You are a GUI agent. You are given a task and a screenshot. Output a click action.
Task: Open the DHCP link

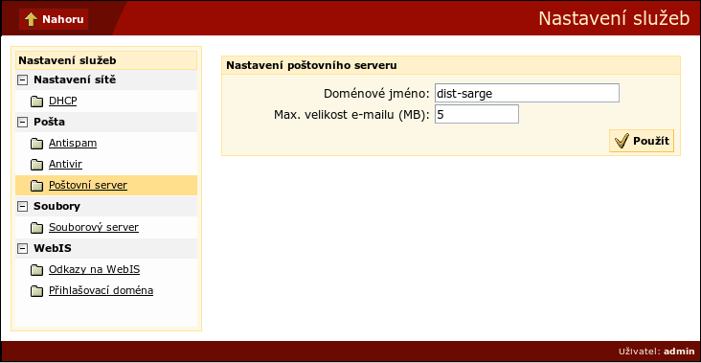(62, 101)
